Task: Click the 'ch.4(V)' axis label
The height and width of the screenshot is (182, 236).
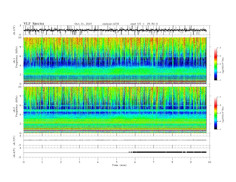Action: point(14,153)
